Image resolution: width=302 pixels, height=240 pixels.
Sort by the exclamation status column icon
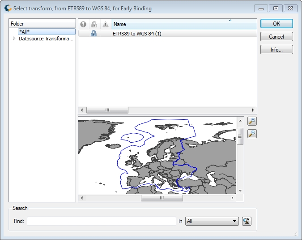83,24
